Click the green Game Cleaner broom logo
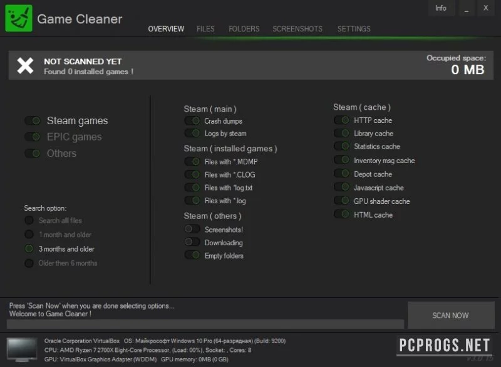501x367 pixels. click(19, 18)
